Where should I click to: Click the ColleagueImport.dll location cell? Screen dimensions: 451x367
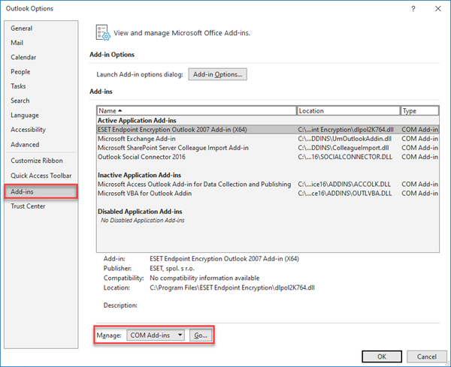(x=344, y=148)
